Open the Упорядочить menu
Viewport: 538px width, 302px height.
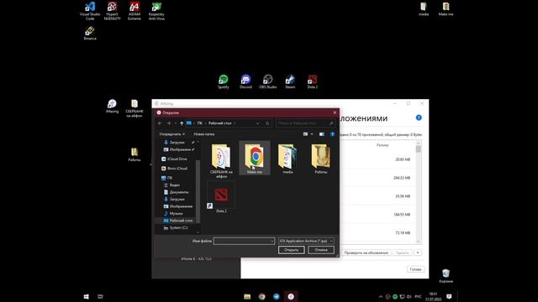tap(171, 134)
